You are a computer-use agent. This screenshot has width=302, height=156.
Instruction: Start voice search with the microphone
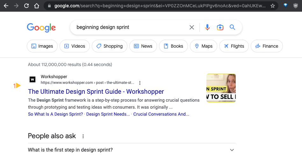pos(207,27)
